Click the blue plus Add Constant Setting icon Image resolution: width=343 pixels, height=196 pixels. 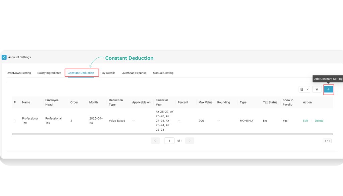pyautogui.click(x=329, y=89)
